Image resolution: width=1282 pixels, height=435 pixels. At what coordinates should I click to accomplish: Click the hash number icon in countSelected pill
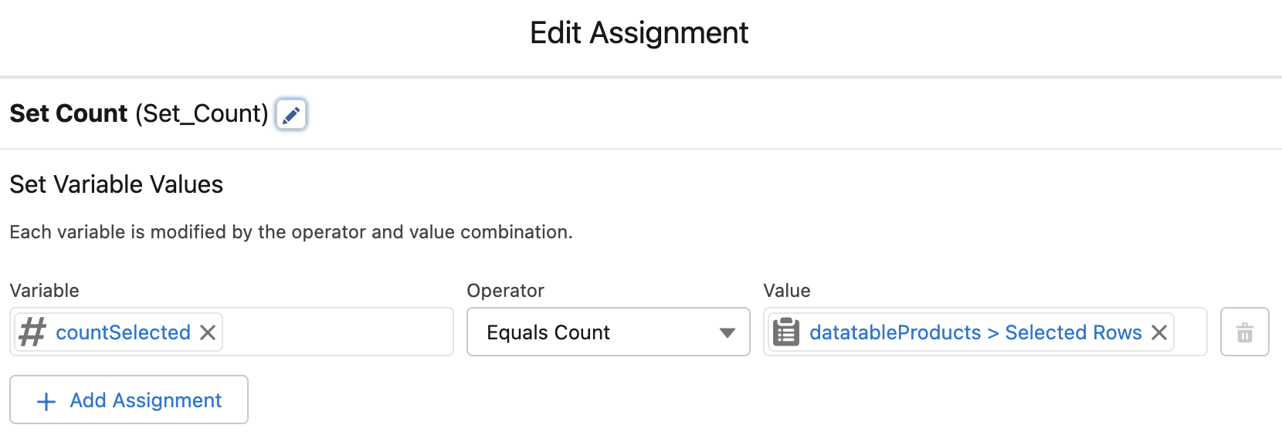pos(32,332)
